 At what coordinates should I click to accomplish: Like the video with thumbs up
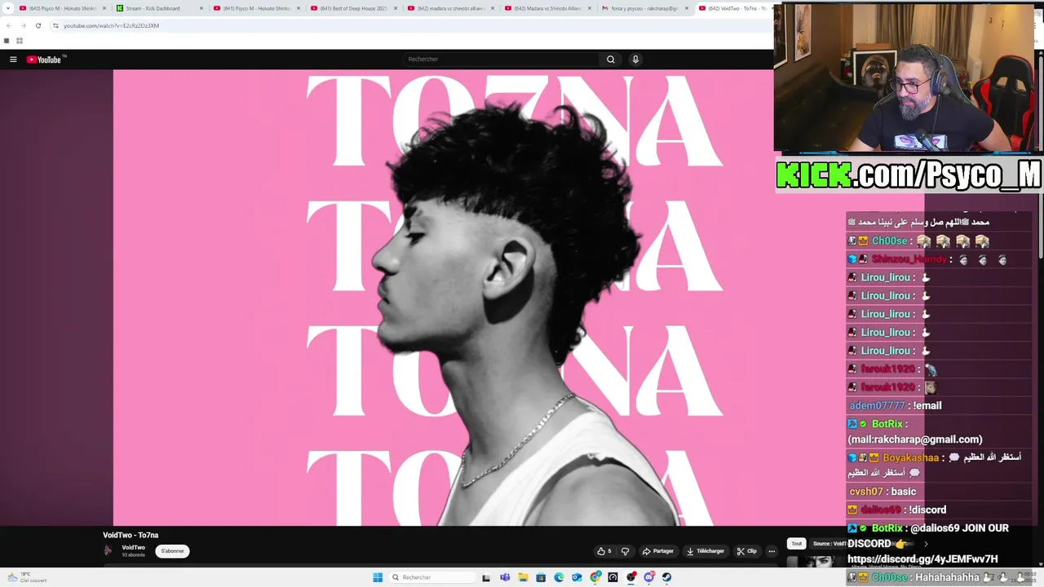click(604, 551)
